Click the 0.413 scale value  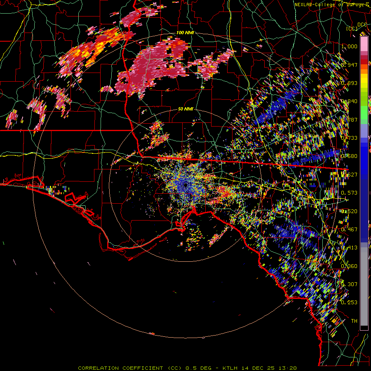pyautogui.click(x=349, y=247)
